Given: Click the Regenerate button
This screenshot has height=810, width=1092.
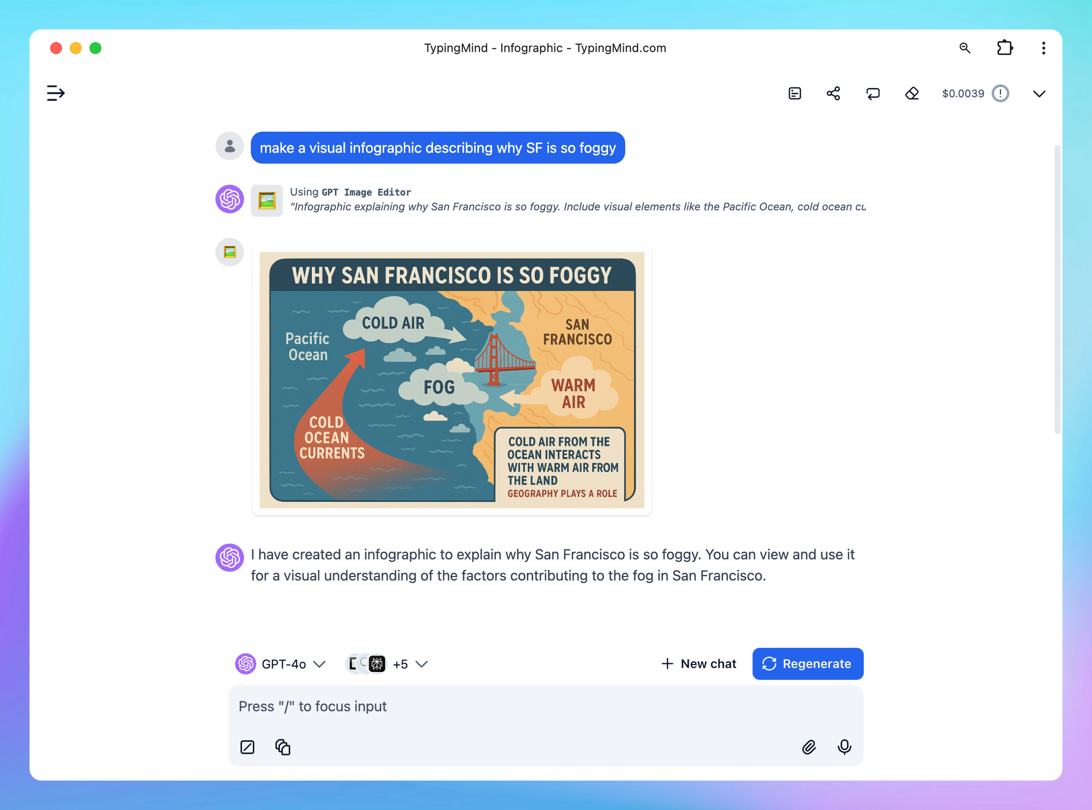Looking at the screenshot, I should pos(807,664).
